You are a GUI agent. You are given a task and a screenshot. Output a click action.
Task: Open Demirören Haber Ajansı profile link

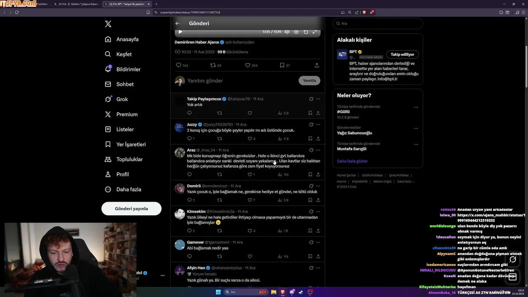197,42
